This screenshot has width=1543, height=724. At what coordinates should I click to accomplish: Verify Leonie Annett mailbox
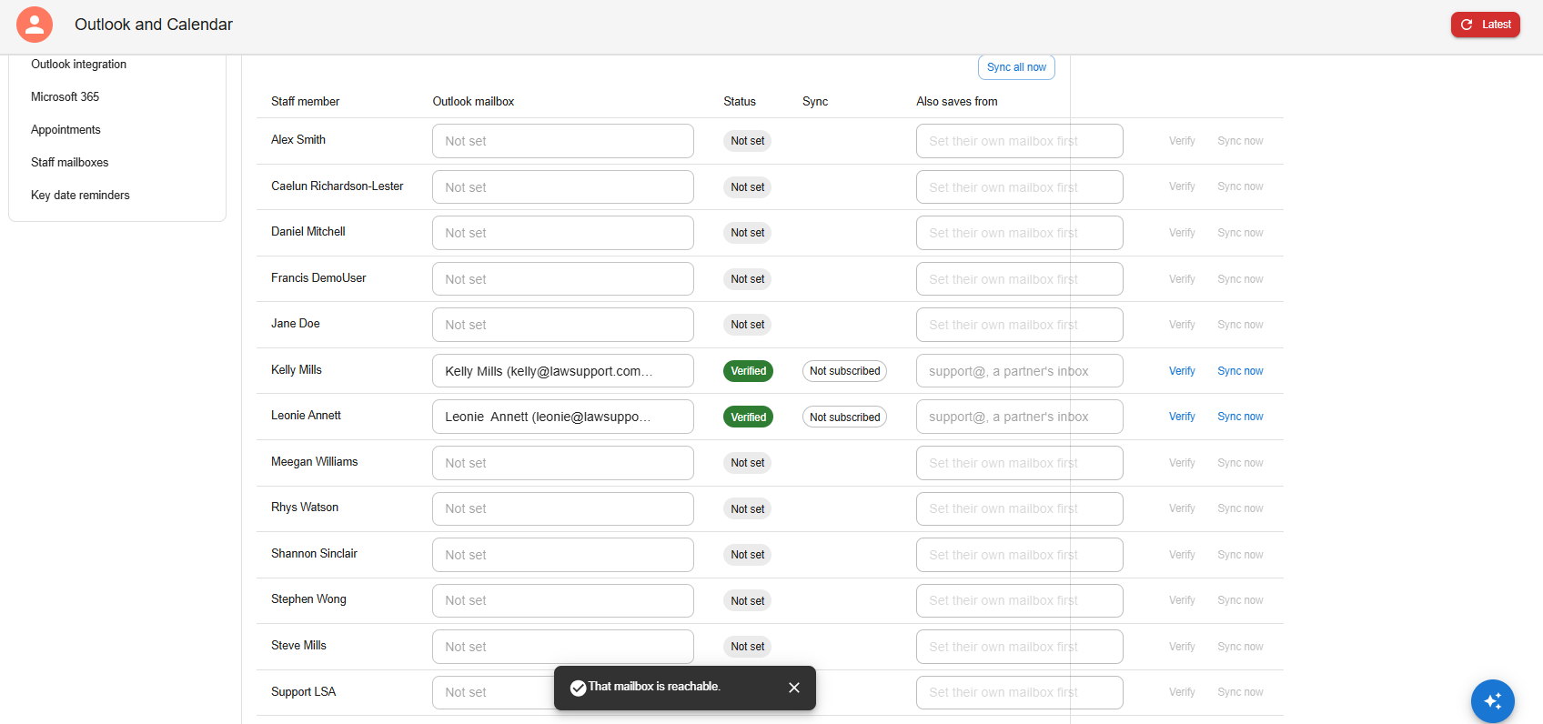tap(1182, 417)
